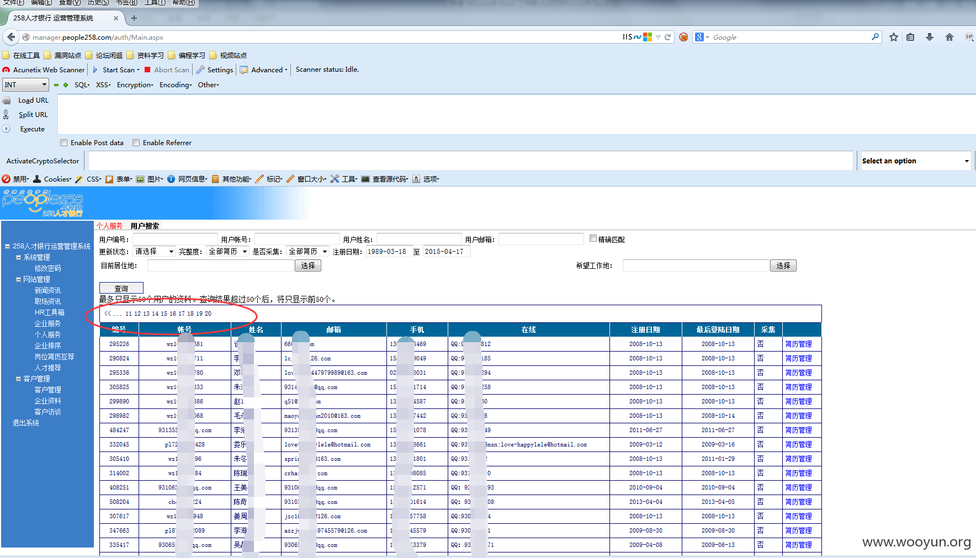Screen dimensions: 976x558
Task: Click 选择 button for 希望工作地
Action: point(783,265)
